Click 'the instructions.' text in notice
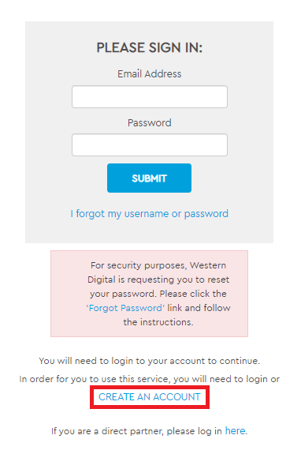This screenshot has width=301, height=454. 158,322
